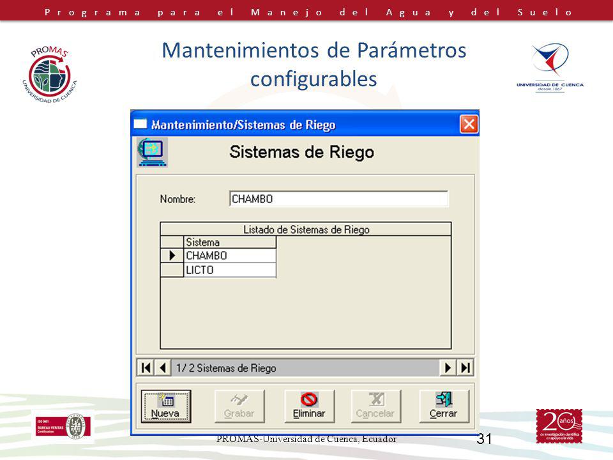Click the 20 años anniversary stamp
Image resolution: width=613 pixels, height=460 pixels.
(x=559, y=426)
